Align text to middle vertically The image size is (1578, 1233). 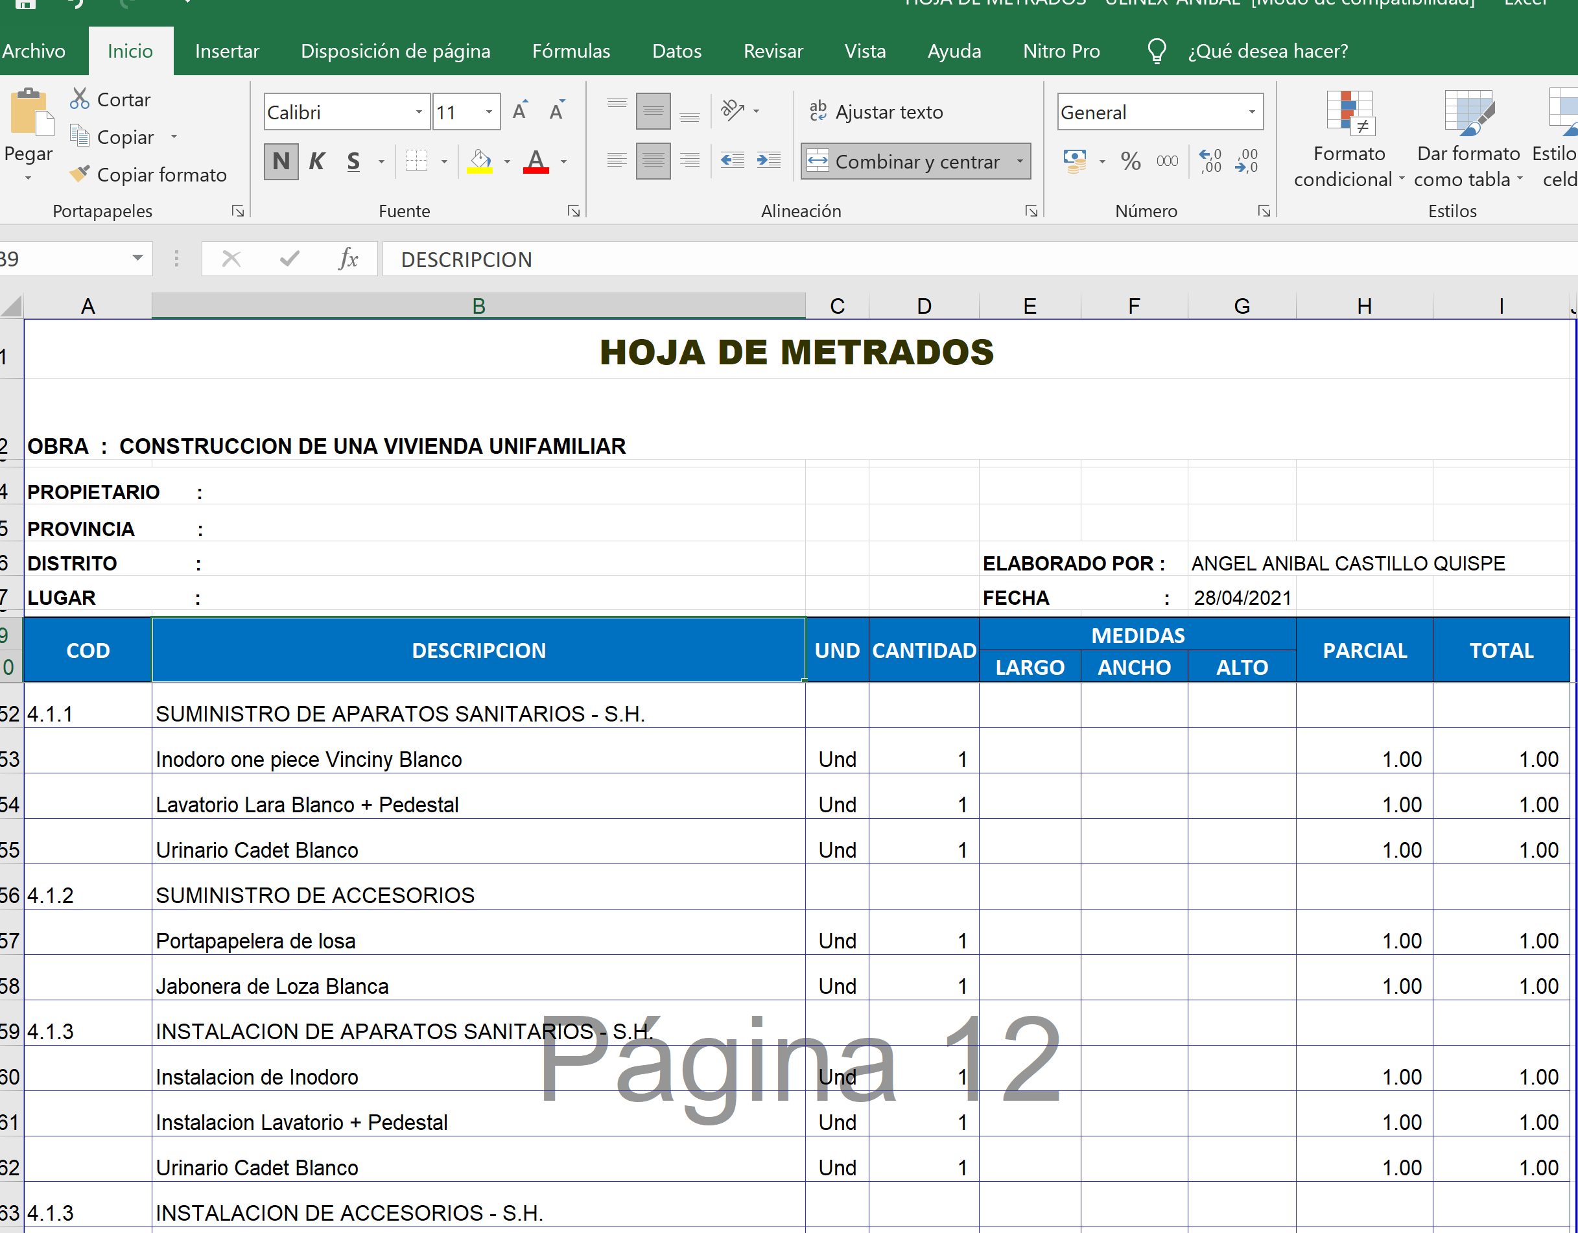point(653,110)
